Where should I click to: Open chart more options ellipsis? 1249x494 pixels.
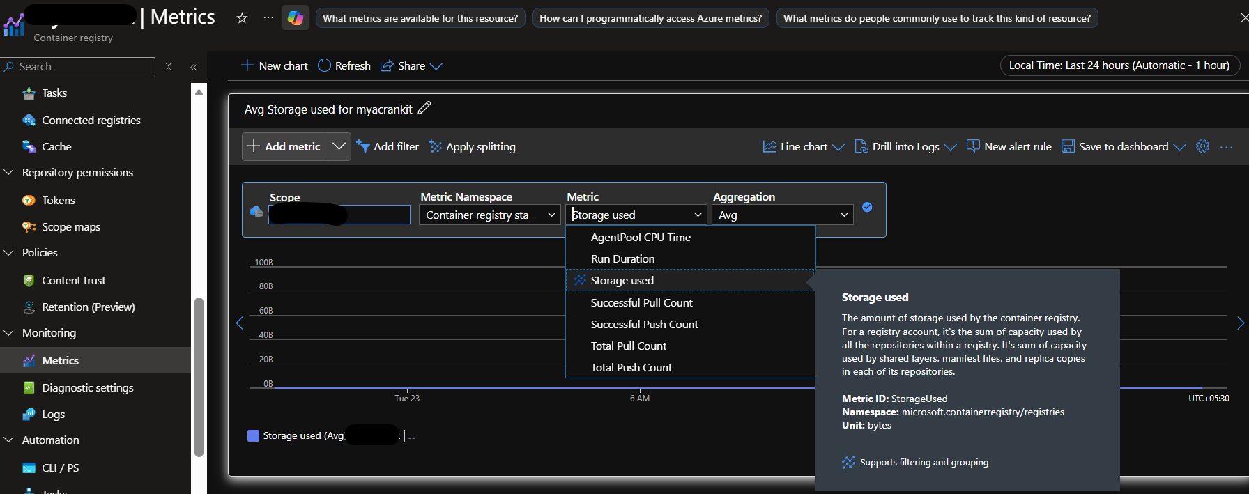pos(1227,147)
